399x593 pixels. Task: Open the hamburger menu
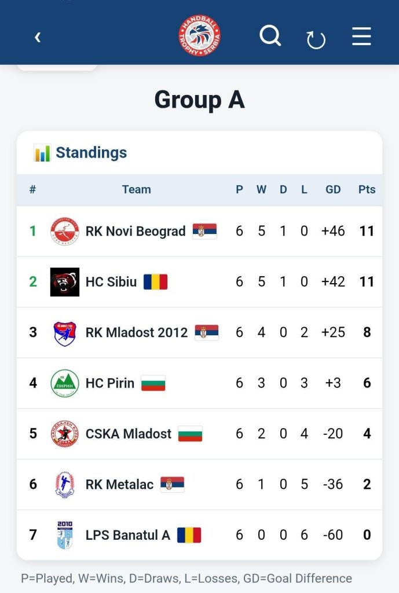(x=361, y=36)
